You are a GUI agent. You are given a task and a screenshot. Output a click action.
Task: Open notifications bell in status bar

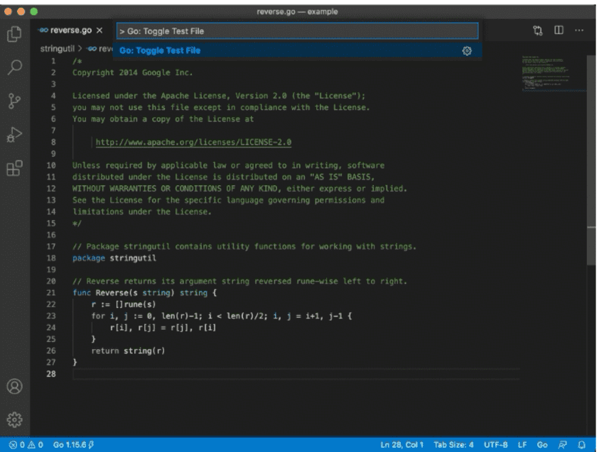tap(582, 445)
